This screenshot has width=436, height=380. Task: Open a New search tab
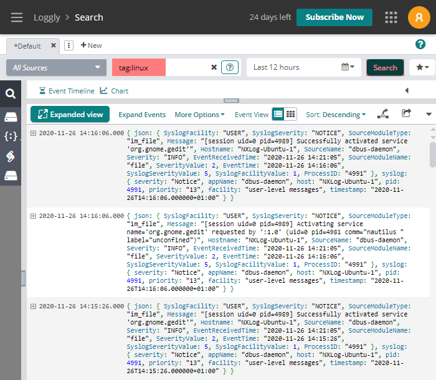[x=91, y=45]
